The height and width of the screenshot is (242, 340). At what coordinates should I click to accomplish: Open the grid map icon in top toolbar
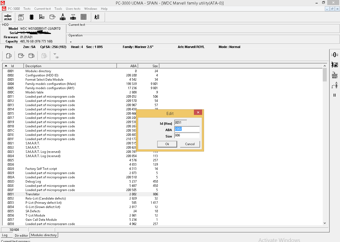[x=84, y=17]
